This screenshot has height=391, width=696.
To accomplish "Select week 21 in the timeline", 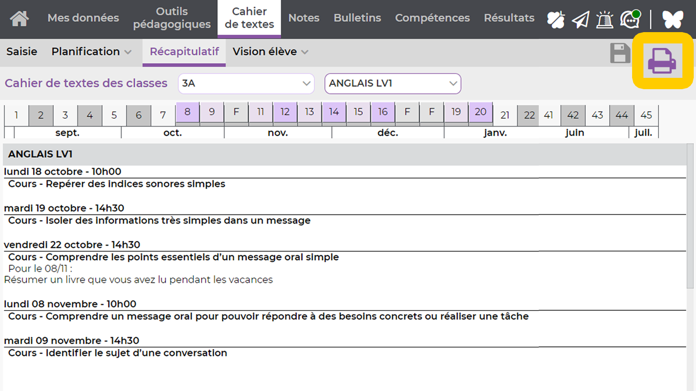I will [505, 115].
